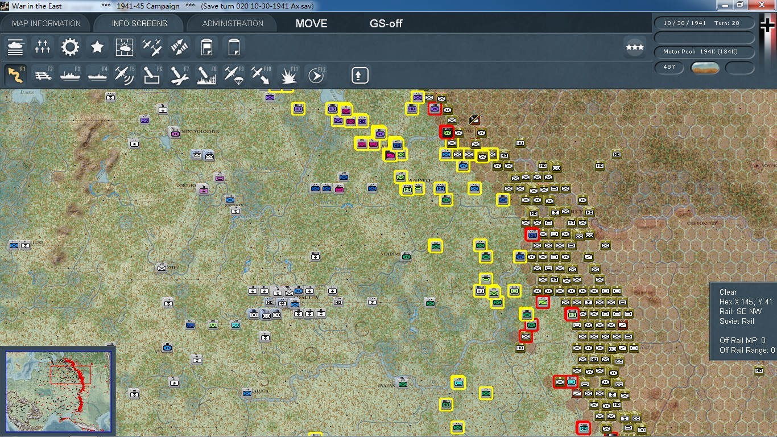
Task: Show losses screen with crosses icon
Action: pos(43,47)
